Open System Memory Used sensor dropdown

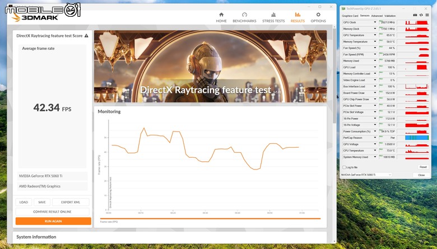[375, 157]
